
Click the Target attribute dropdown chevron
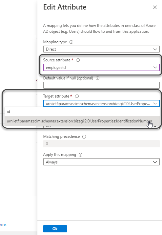pyautogui.click(x=155, y=104)
